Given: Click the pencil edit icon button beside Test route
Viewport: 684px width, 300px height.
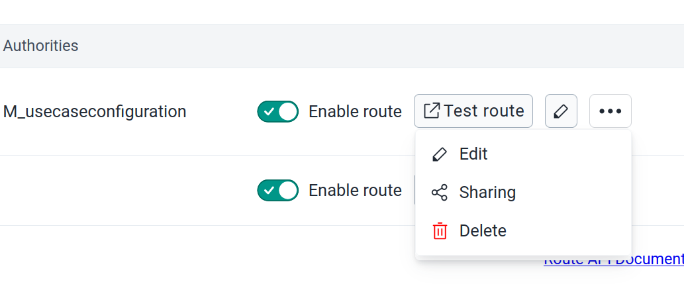Looking at the screenshot, I should pyautogui.click(x=561, y=111).
